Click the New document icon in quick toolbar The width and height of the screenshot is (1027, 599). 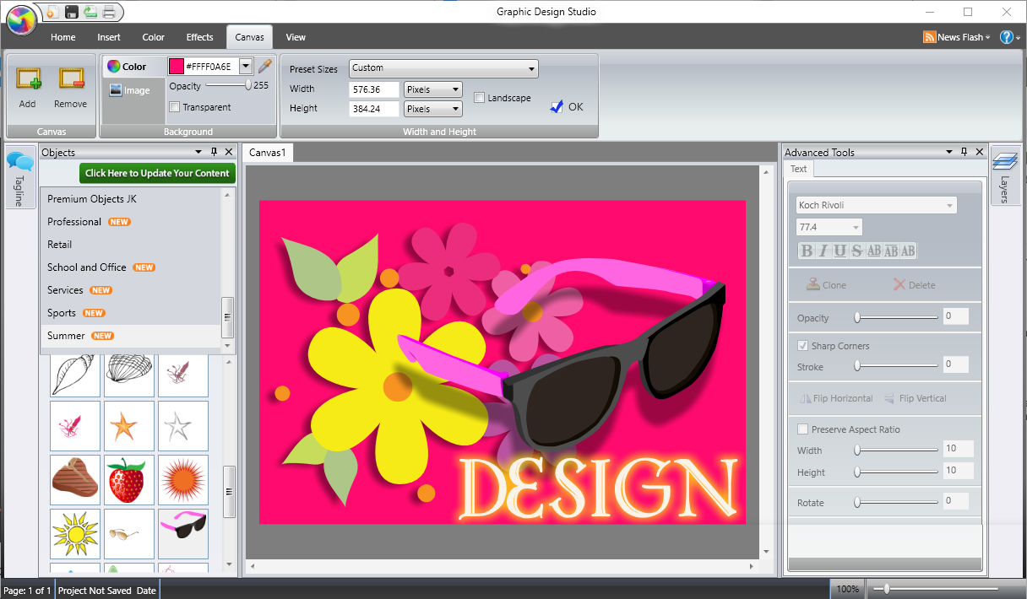point(52,12)
